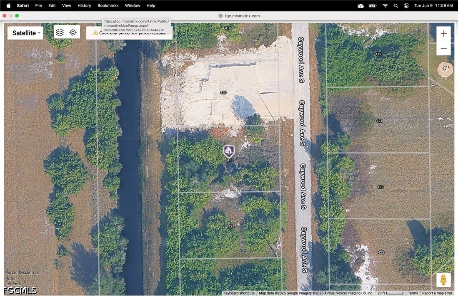This screenshot has width=458, height=297.
Task: Open Control Center in the menu bar
Action: coord(406,5)
